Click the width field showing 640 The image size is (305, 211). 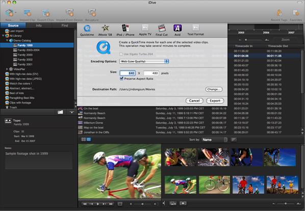(x=128, y=73)
